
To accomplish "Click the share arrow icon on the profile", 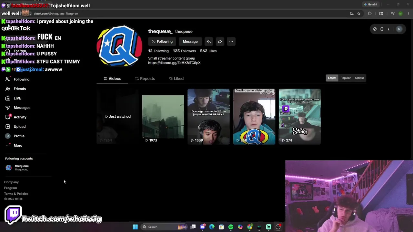I will coord(220,42).
